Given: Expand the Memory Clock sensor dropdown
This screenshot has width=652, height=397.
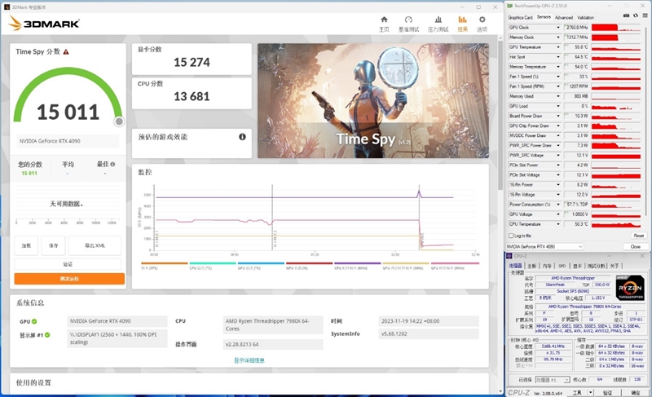Looking at the screenshot, I should click(558, 37).
